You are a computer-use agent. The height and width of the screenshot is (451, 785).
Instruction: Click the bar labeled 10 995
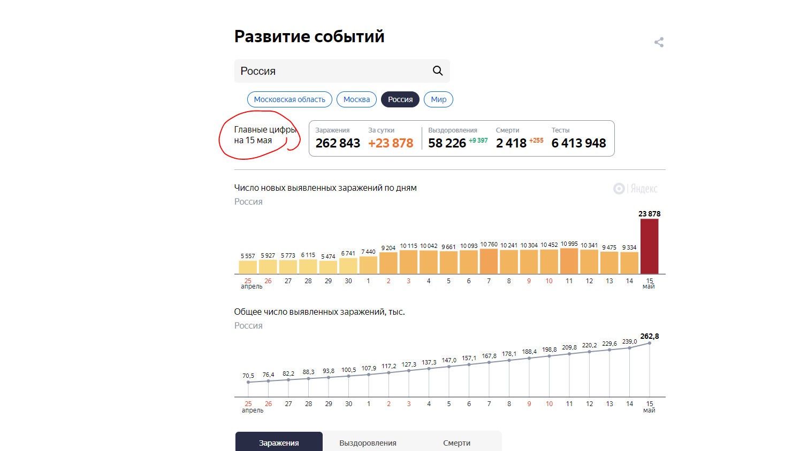[x=569, y=261]
